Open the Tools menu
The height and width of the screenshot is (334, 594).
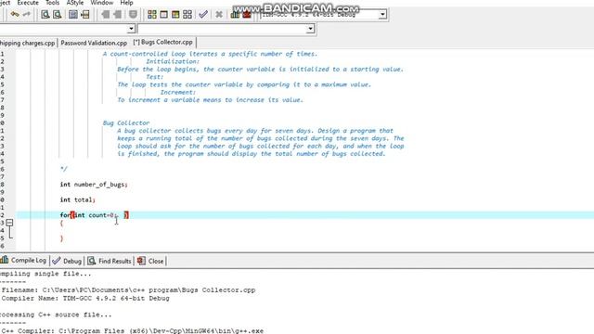[52, 3]
